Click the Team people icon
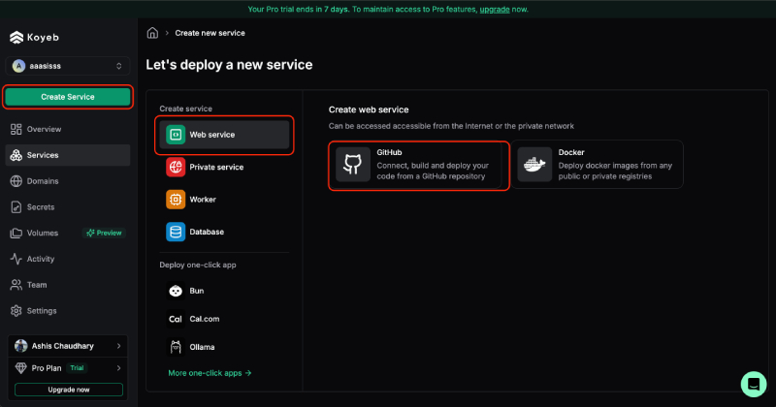The width and height of the screenshot is (776, 407). [16, 285]
